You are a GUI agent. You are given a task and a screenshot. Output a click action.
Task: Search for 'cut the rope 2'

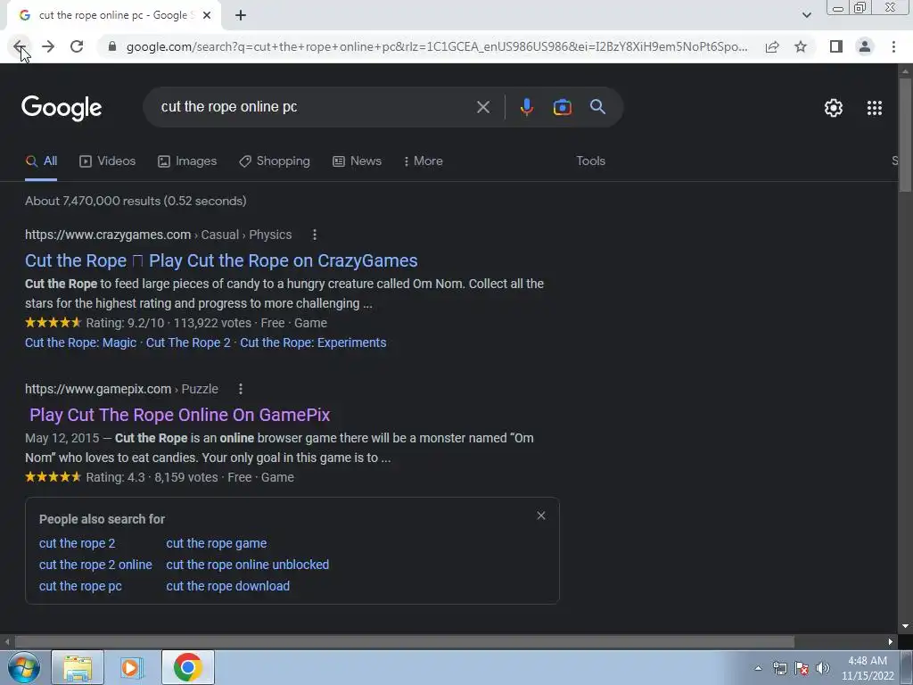[x=77, y=543]
